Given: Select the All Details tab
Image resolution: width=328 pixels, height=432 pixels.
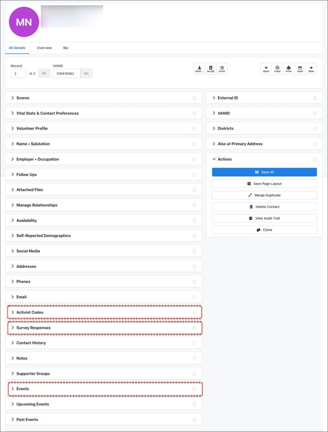Looking at the screenshot, I should coord(17,48).
